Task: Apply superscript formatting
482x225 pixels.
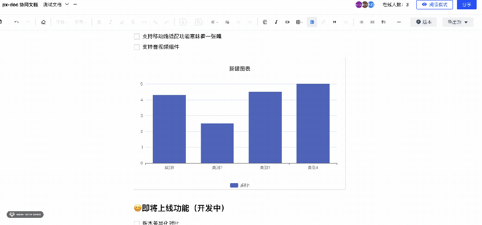Action: (x=166, y=22)
